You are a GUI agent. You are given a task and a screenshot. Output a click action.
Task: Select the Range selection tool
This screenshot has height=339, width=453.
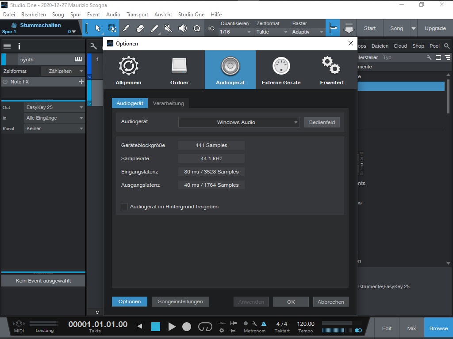click(x=112, y=28)
